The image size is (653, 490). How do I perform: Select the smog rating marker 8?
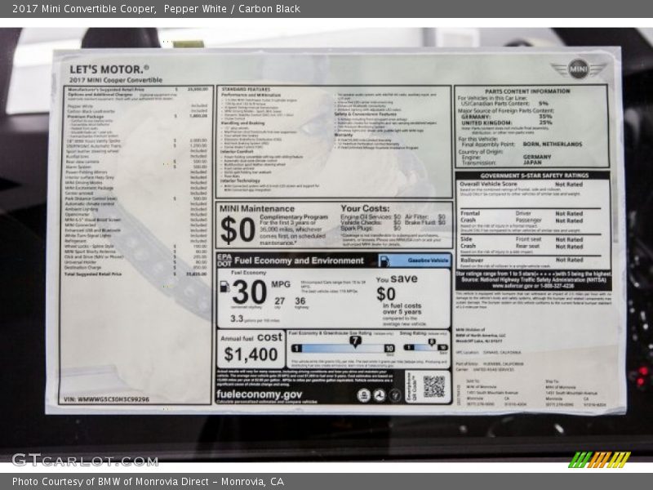click(432, 342)
